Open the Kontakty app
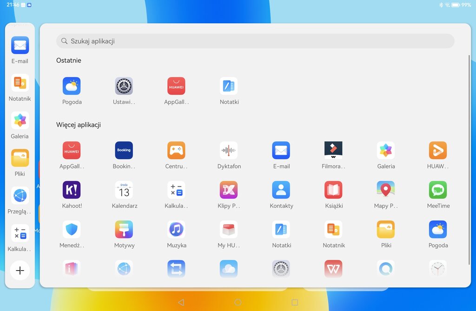 pos(281,190)
